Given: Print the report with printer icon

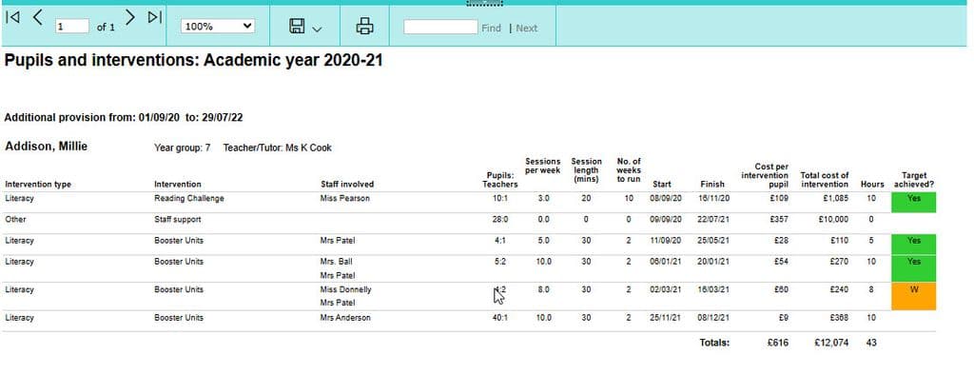Looking at the screenshot, I should [364, 26].
